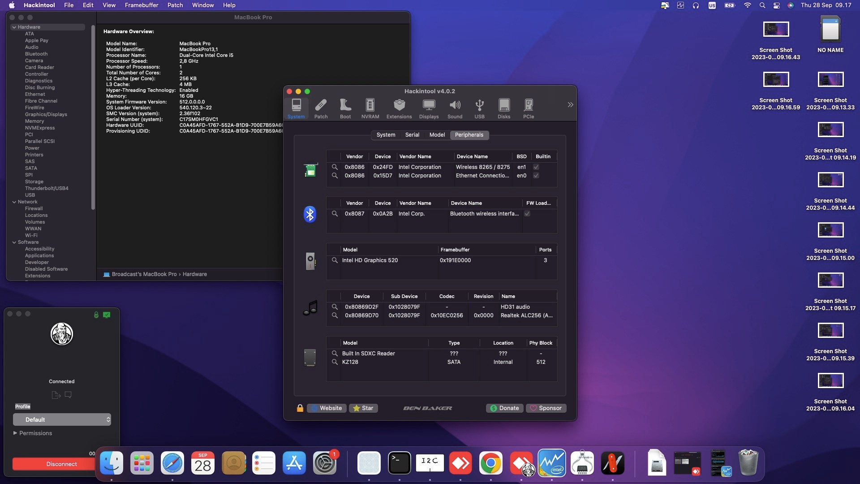The width and height of the screenshot is (860, 484).
Task: Toggle Builtin checkbox for Wireless 8265 / 8275
Action: click(536, 167)
